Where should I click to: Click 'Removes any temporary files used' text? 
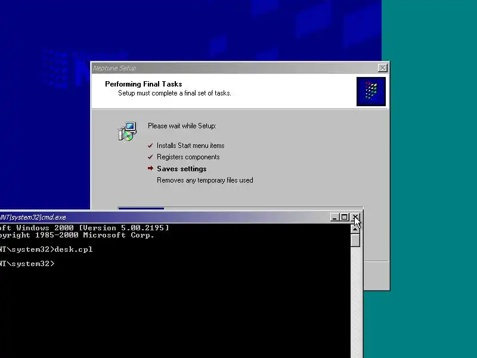(205, 180)
